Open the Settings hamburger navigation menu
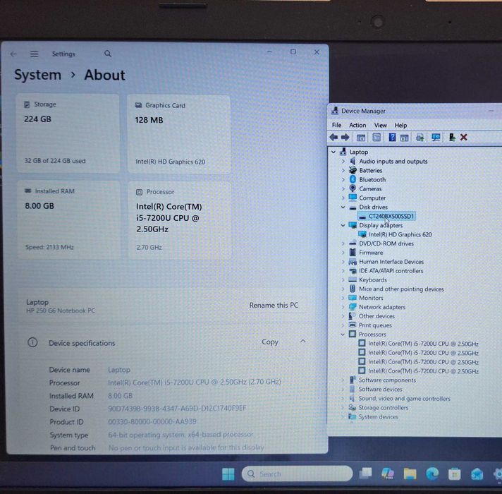 tap(35, 54)
